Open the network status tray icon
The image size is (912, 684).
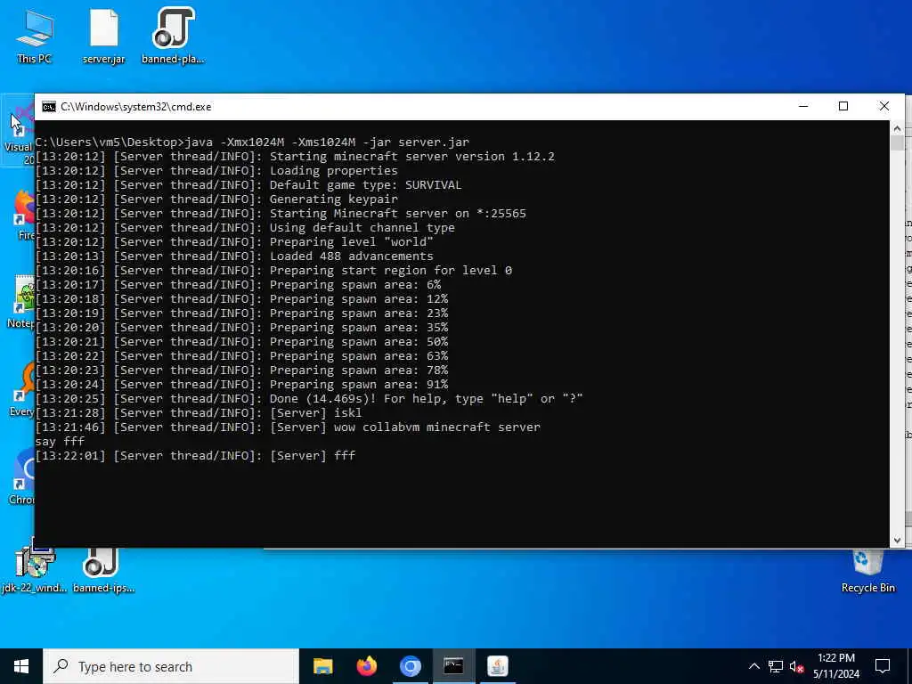776,666
